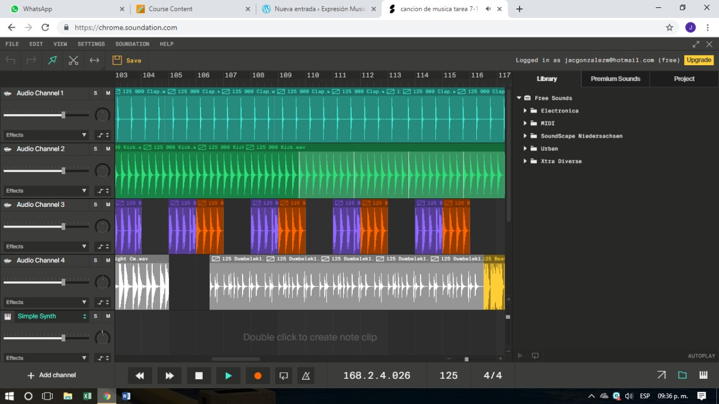
Task: Mute Audio Channel 1
Action: (108, 93)
